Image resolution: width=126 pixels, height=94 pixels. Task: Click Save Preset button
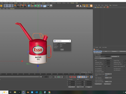click(x=107, y=84)
